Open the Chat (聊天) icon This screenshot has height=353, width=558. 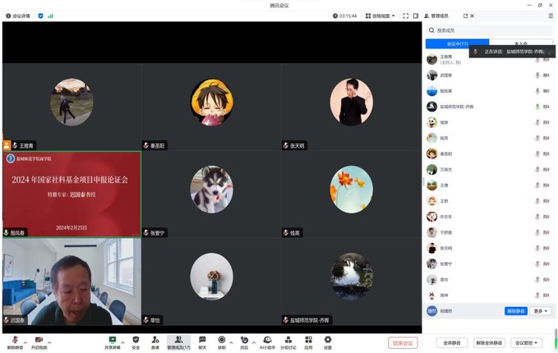click(x=201, y=340)
